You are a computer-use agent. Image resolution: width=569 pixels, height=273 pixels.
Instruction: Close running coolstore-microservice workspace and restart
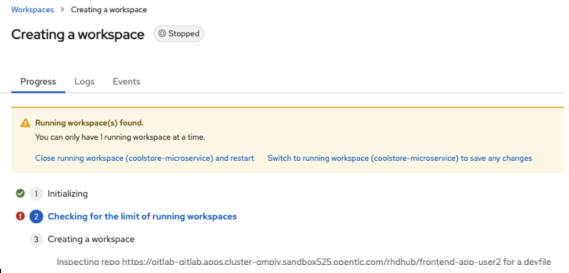point(145,158)
